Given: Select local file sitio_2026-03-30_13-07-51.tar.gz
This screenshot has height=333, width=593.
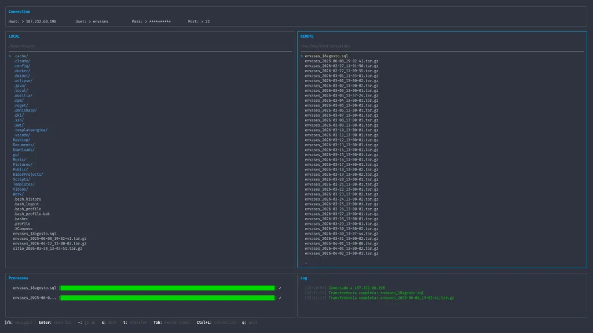Looking at the screenshot, I should pyautogui.click(x=47, y=249).
